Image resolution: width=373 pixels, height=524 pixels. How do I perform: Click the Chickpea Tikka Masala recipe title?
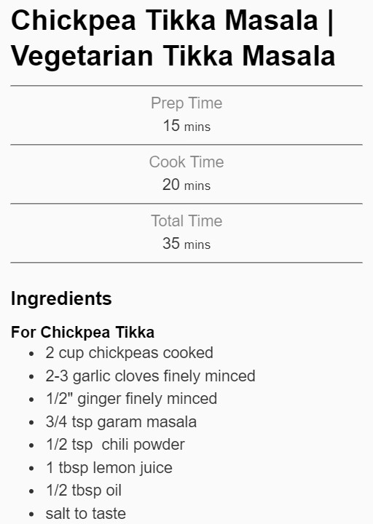(173, 38)
